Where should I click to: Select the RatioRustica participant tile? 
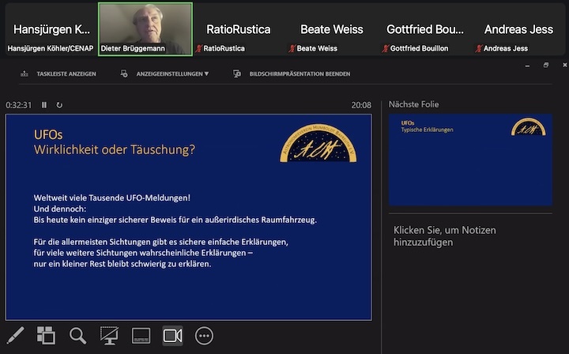pyautogui.click(x=238, y=29)
